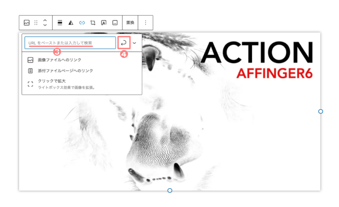Toggle the link insert icon
Viewport: 339px width, 207px height.
[82, 23]
